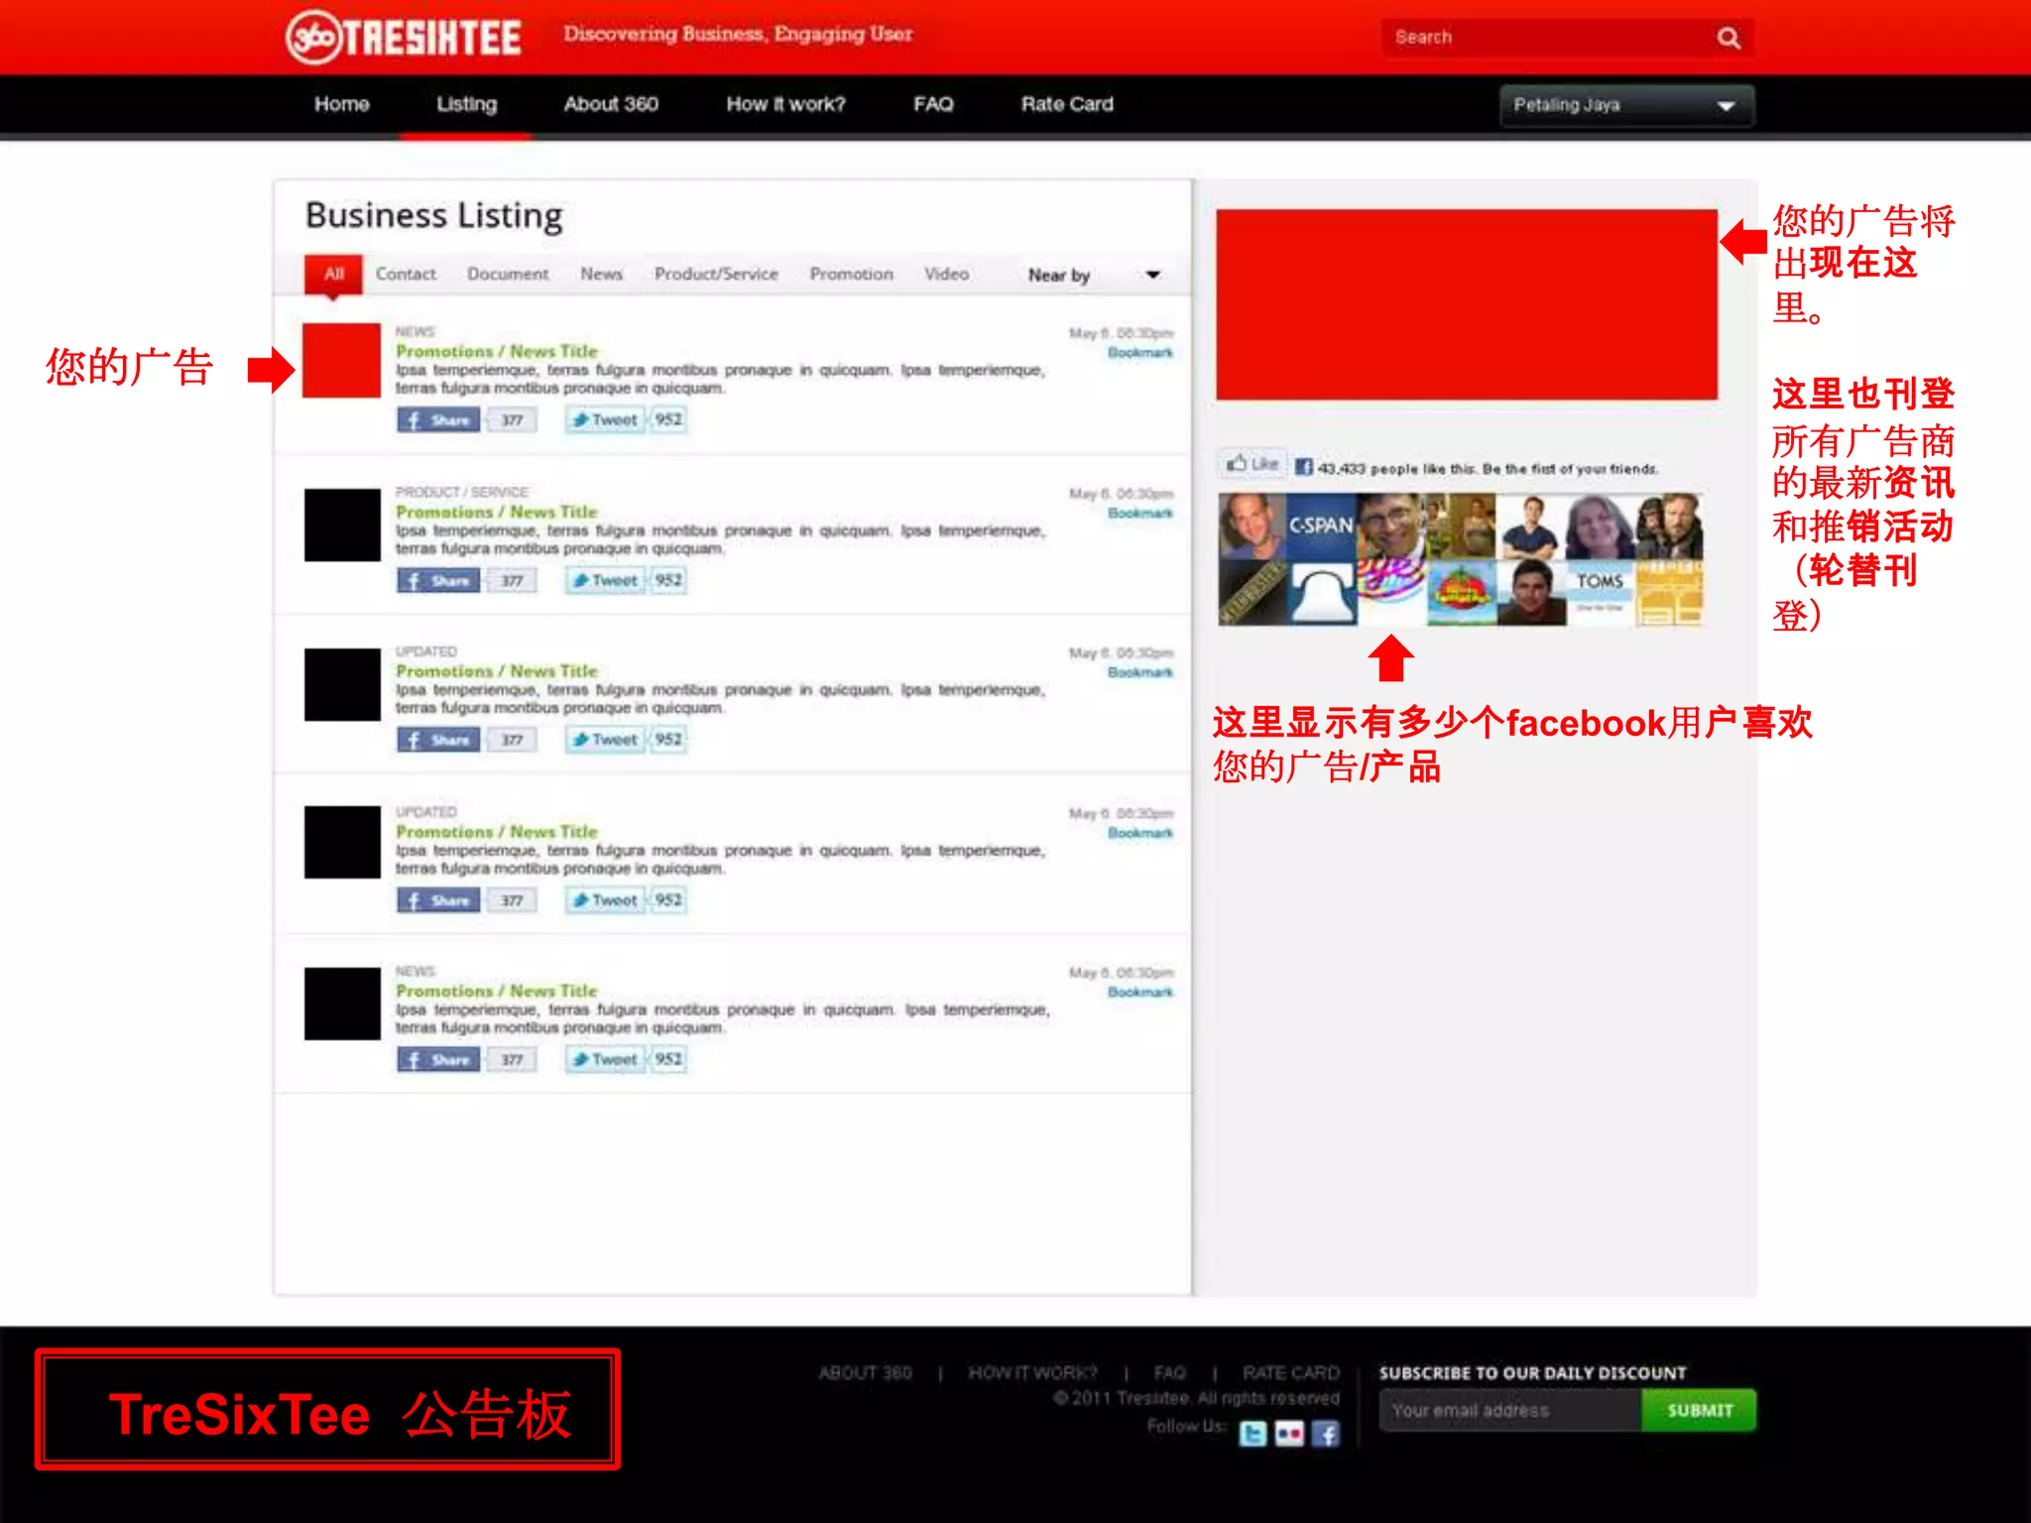
Task: Click the 952 tweet count of first listing
Action: pos(668,420)
